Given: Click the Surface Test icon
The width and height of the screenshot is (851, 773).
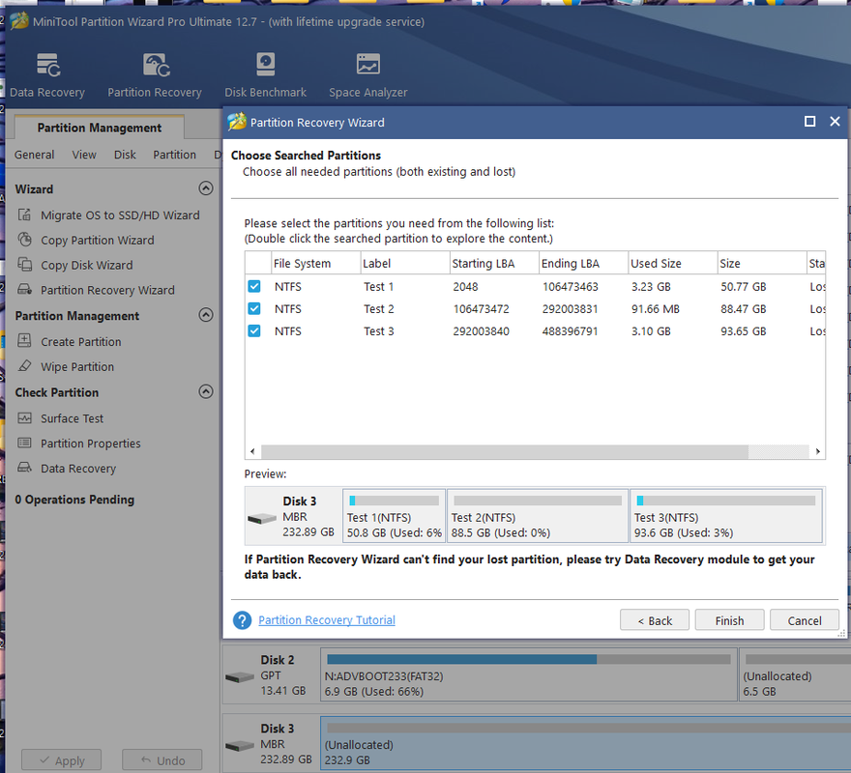Looking at the screenshot, I should (24, 418).
